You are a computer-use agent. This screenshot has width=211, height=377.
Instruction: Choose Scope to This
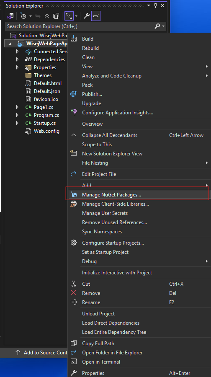point(97,144)
